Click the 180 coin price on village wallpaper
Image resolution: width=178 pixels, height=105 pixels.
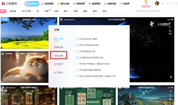(170, 88)
